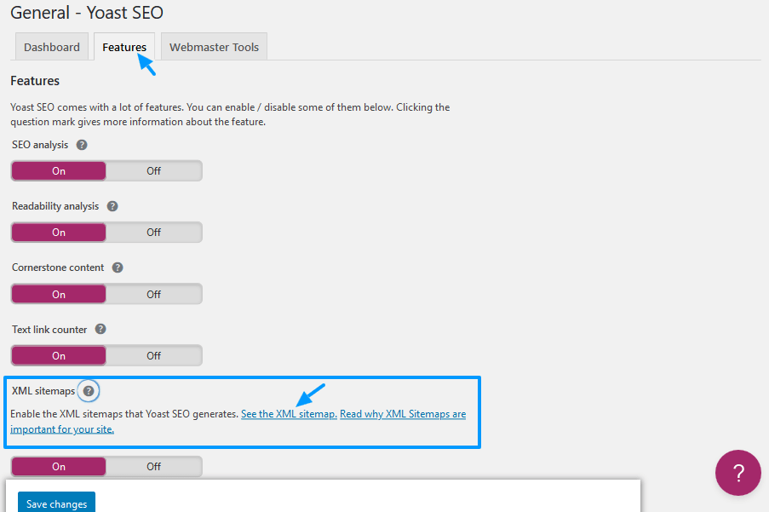Open the SEO analysis help question mark
The width and height of the screenshot is (769, 512).
(x=82, y=145)
